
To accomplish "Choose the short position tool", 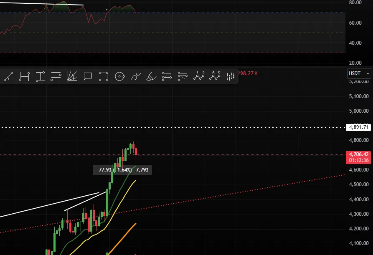I will [183, 76].
